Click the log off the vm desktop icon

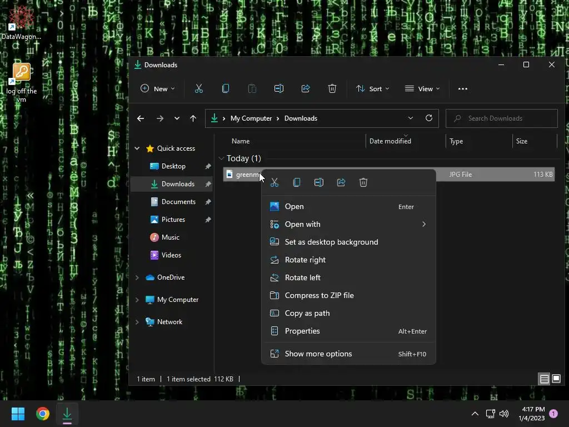[22, 83]
